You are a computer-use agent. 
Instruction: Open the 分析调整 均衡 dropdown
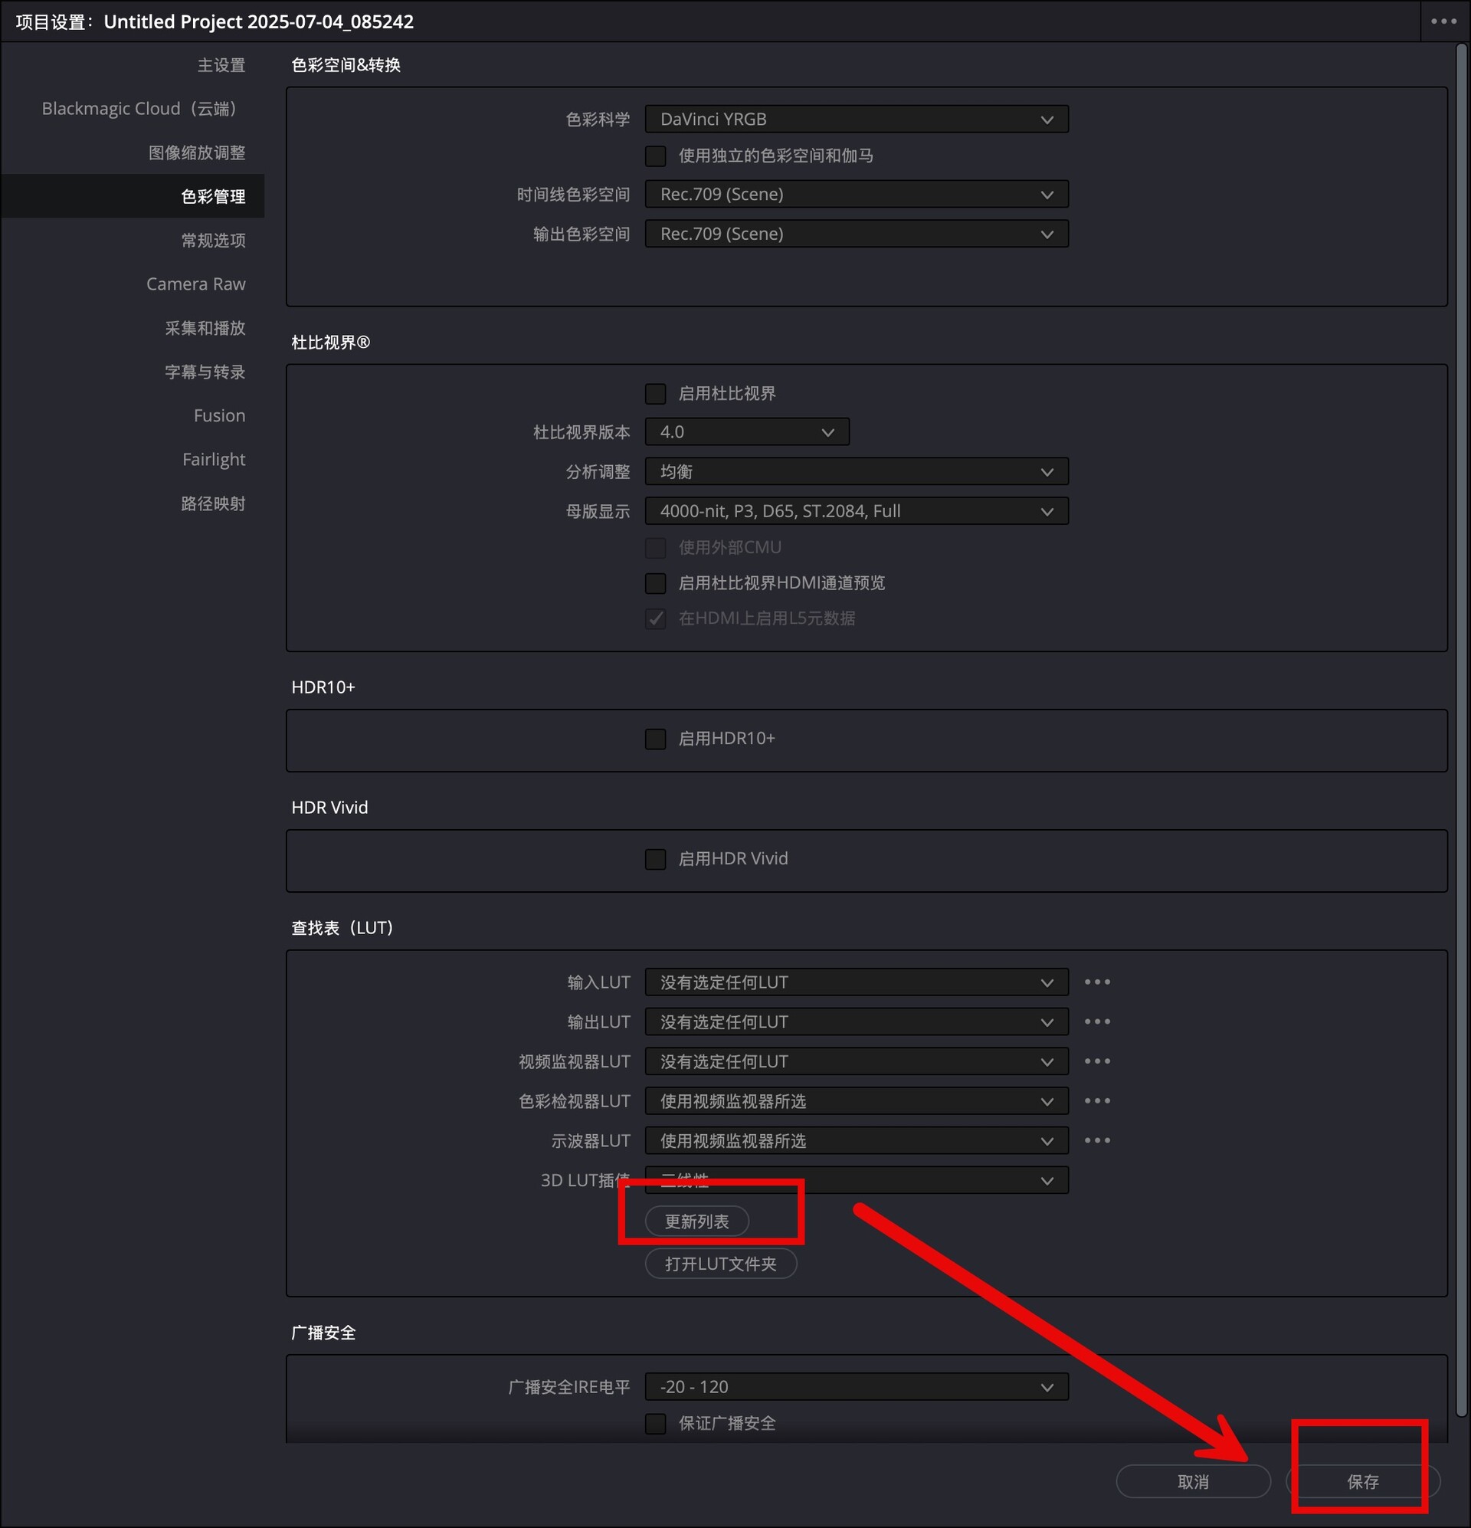(857, 471)
